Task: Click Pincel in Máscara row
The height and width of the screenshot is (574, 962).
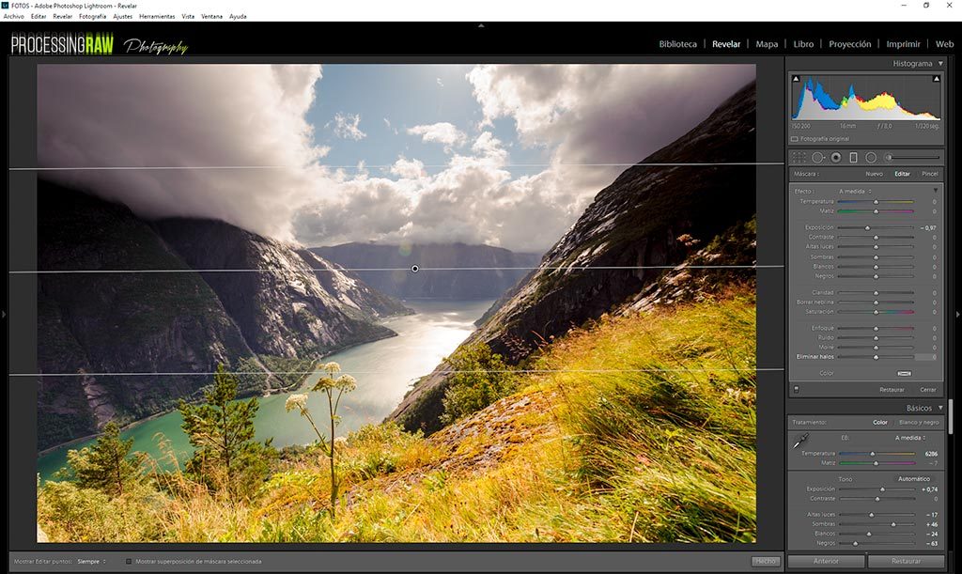Action: point(929,174)
